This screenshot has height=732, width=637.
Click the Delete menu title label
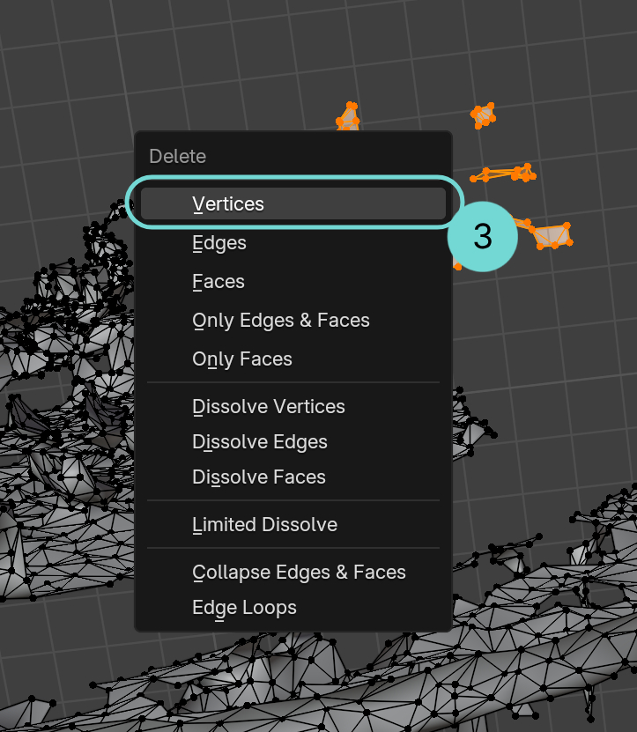pos(177,157)
